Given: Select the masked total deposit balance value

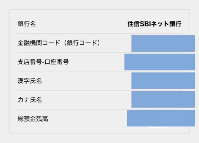Looking at the screenshot, I should 161,118.
